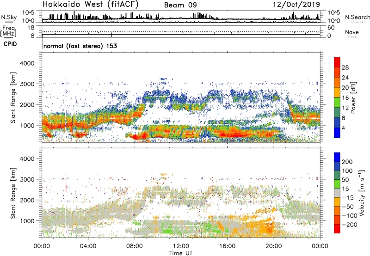Click the solid line sample under N.Sky

pos(9,22)
